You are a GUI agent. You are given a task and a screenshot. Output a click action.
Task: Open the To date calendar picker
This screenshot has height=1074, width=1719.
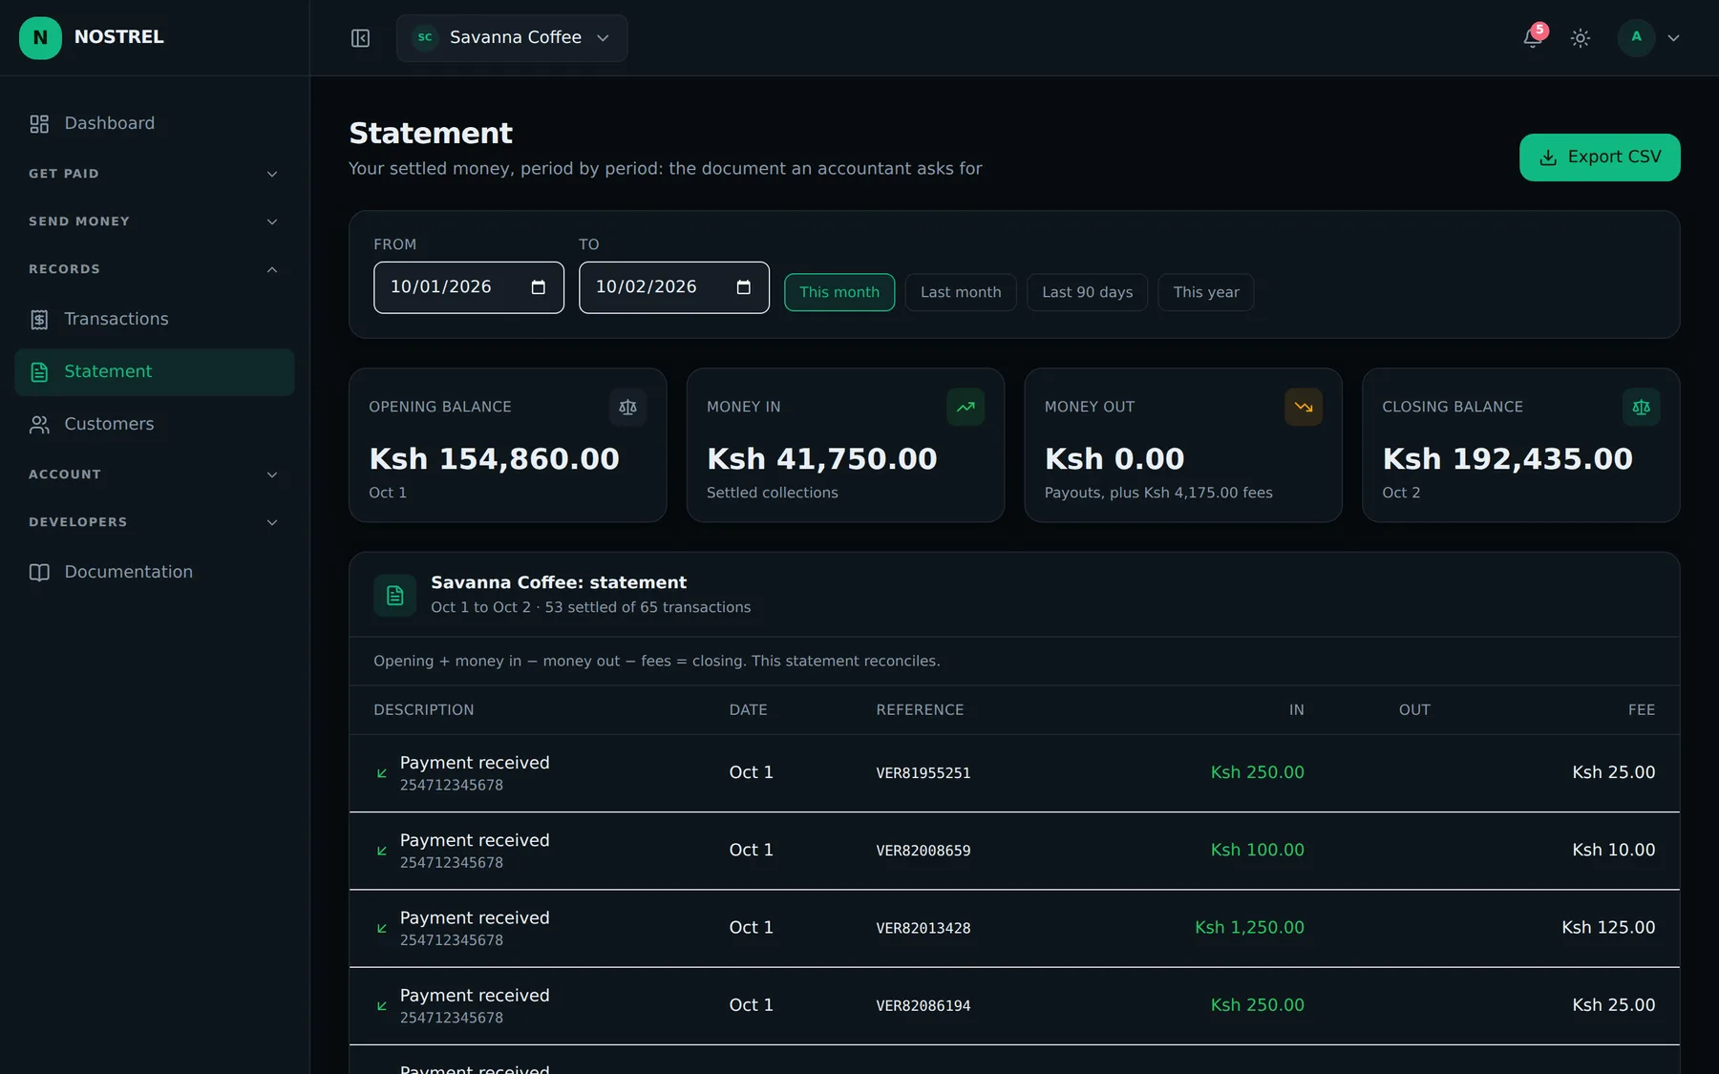(x=744, y=287)
